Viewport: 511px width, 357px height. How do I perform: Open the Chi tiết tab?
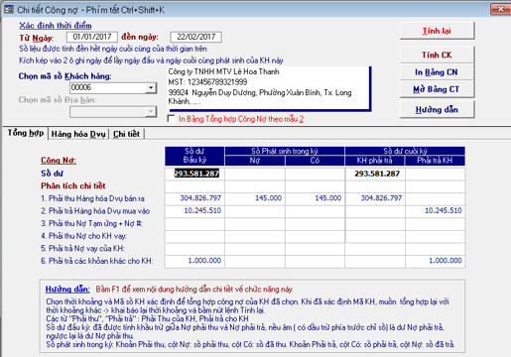pyautogui.click(x=126, y=134)
